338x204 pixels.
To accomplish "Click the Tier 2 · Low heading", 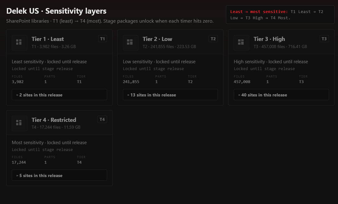I will tap(157, 39).
